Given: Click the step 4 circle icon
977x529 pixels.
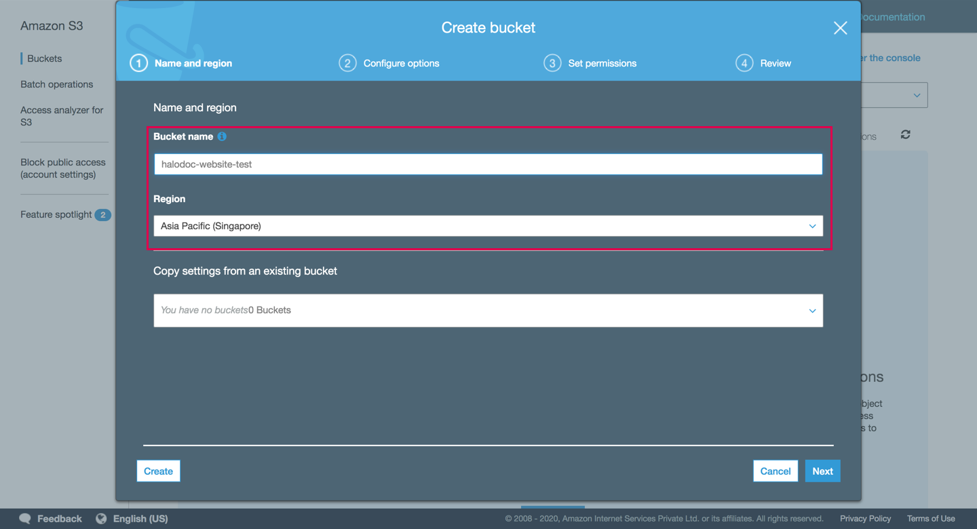Looking at the screenshot, I should coord(744,63).
